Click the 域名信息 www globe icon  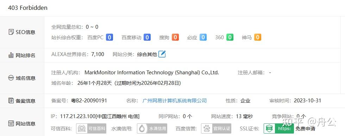pos(11,78)
